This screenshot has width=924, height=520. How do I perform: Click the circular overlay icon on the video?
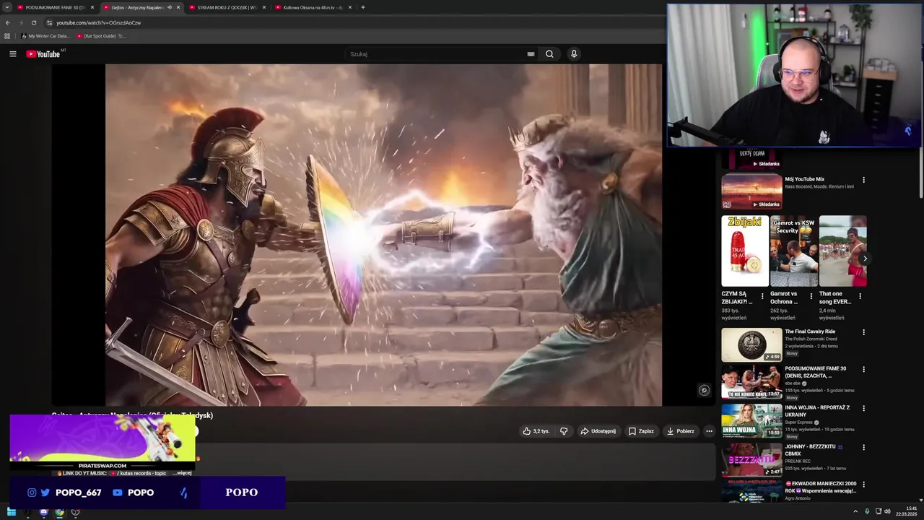[x=704, y=391]
